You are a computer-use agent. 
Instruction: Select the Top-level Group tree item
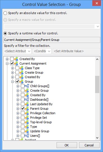coord(41,122)
